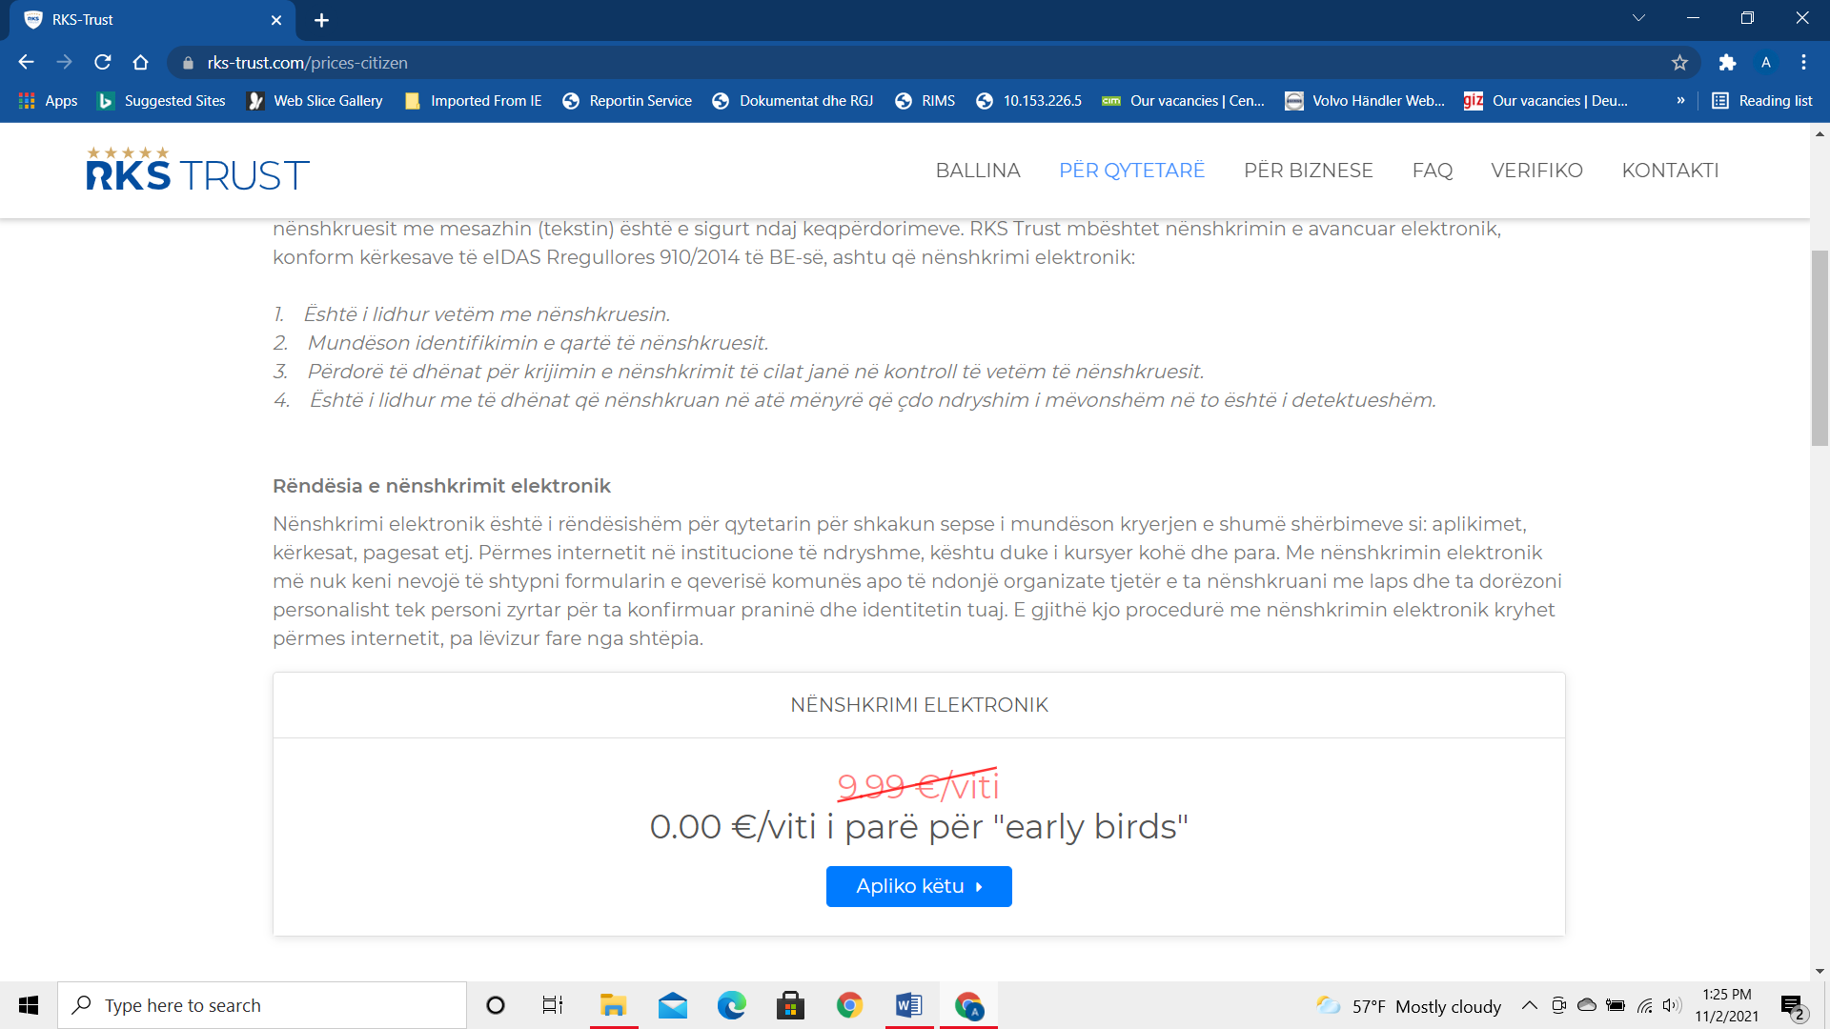This screenshot has width=1830, height=1029.
Task: Click the browser back arrow
Action: [x=26, y=62]
